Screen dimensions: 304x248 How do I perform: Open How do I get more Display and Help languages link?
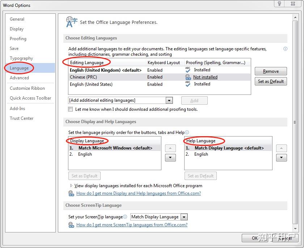[x=139, y=193]
